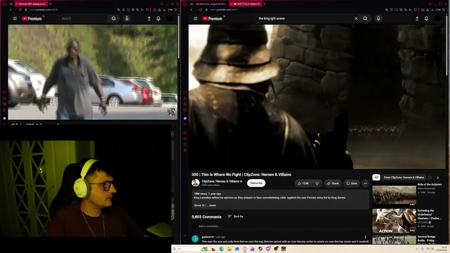Open Discord from the taskbar
This screenshot has width=450, height=253.
coord(268,249)
